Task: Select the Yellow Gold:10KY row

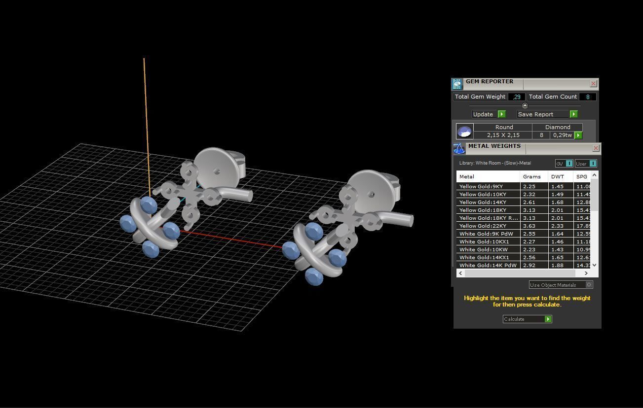Action: (x=523, y=194)
